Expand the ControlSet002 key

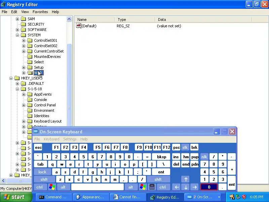pyautogui.click(x=24, y=46)
